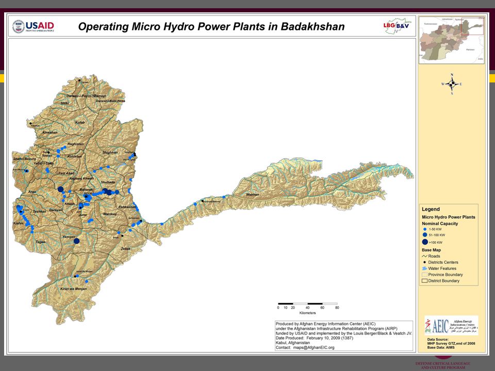This screenshot has width=495, height=371.
Task: Click the AEIC logo
Action: coord(451,325)
